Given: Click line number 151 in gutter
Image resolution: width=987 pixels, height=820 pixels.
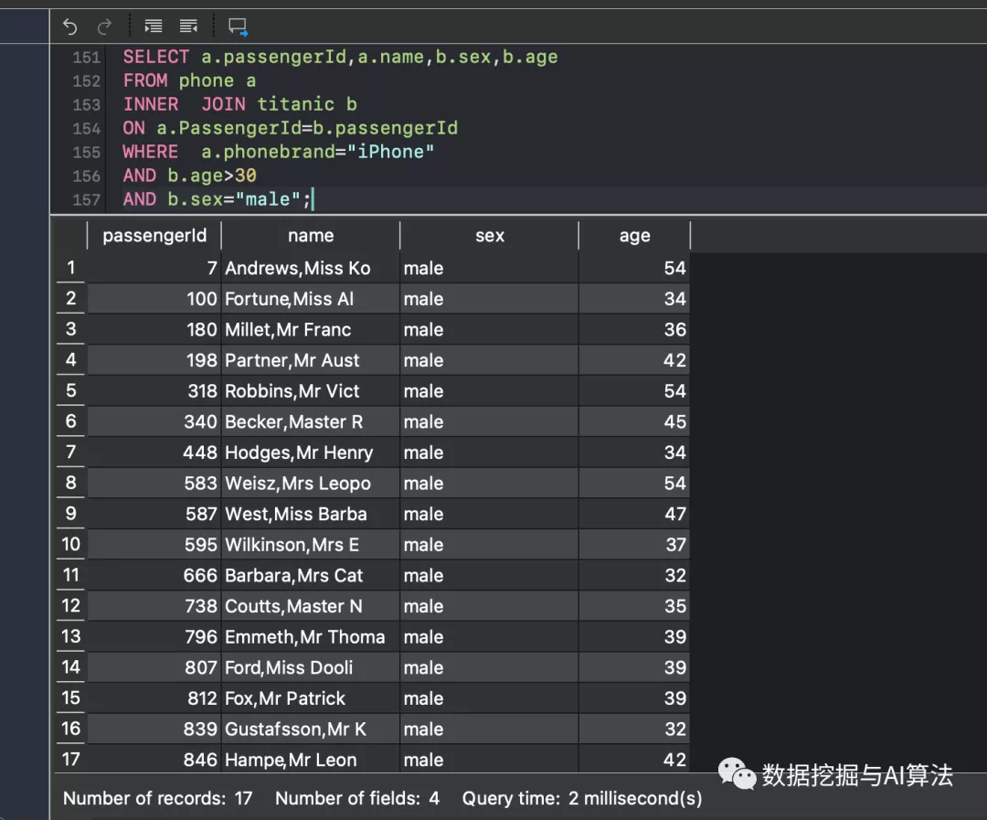Looking at the screenshot, I should (86, 58).
